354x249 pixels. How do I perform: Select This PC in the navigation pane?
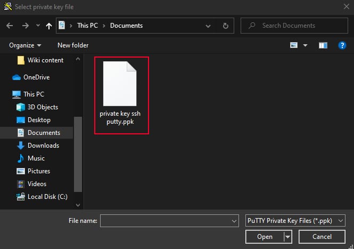tap(28, 94)
